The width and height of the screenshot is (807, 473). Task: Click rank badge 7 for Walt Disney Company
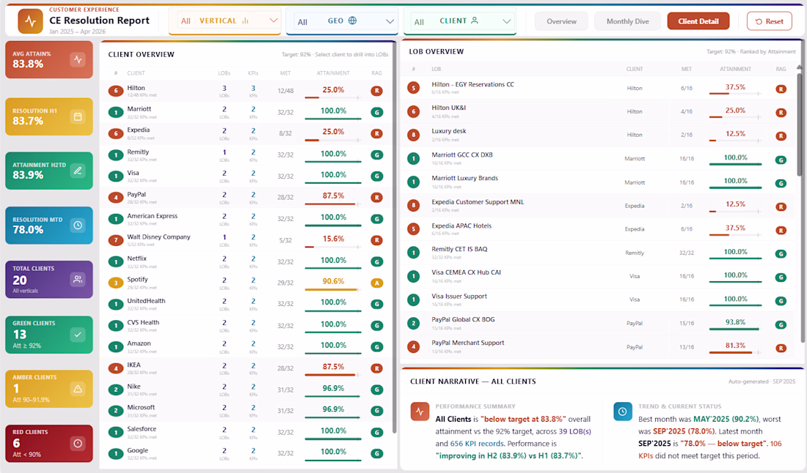tap(116, 240)
